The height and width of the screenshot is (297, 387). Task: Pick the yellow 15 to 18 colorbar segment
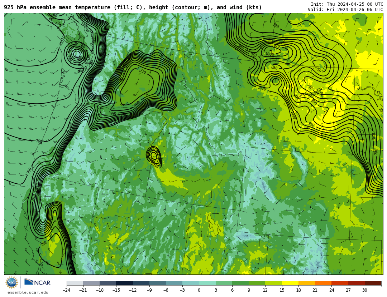pos(290,283)
